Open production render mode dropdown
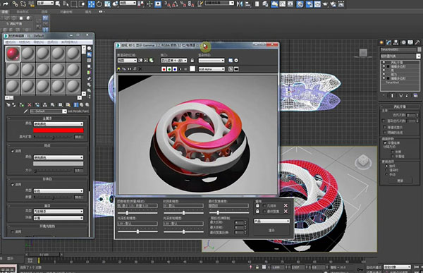Screen dimensions: 423x273 272,222
